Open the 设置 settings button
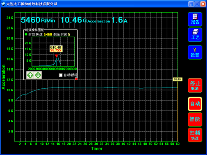This screenshot has height=155, width=207. pyautogui.click(x=195, y=52)
